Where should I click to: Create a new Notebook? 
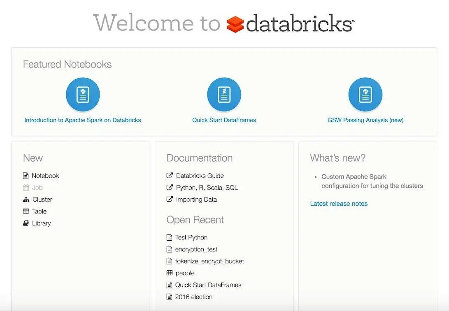pos(45,176)
